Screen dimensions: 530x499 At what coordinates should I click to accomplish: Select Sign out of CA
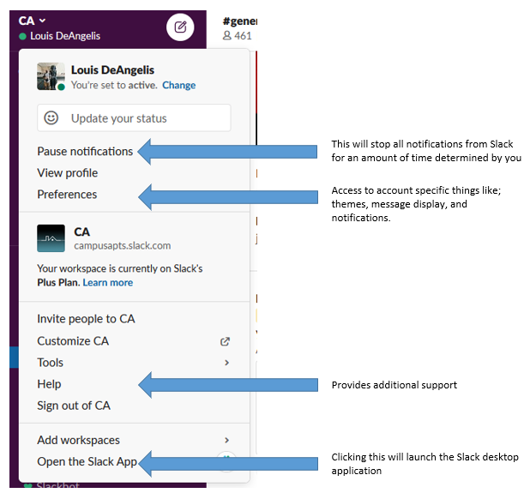[74, 406]
